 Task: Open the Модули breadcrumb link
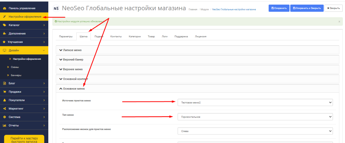[x=205, y=9]
